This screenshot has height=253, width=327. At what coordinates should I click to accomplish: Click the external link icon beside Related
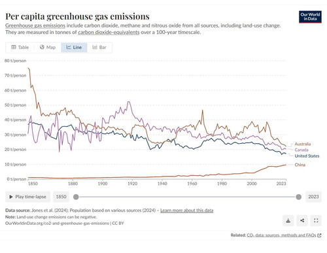click(319, 235)
